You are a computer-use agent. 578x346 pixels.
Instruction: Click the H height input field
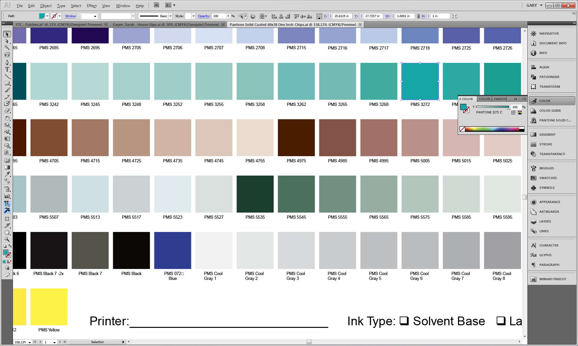point(441,16)
